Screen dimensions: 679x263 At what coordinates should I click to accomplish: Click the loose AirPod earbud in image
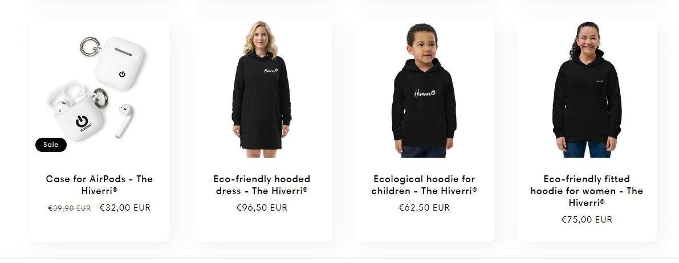[x=124, y=121]
